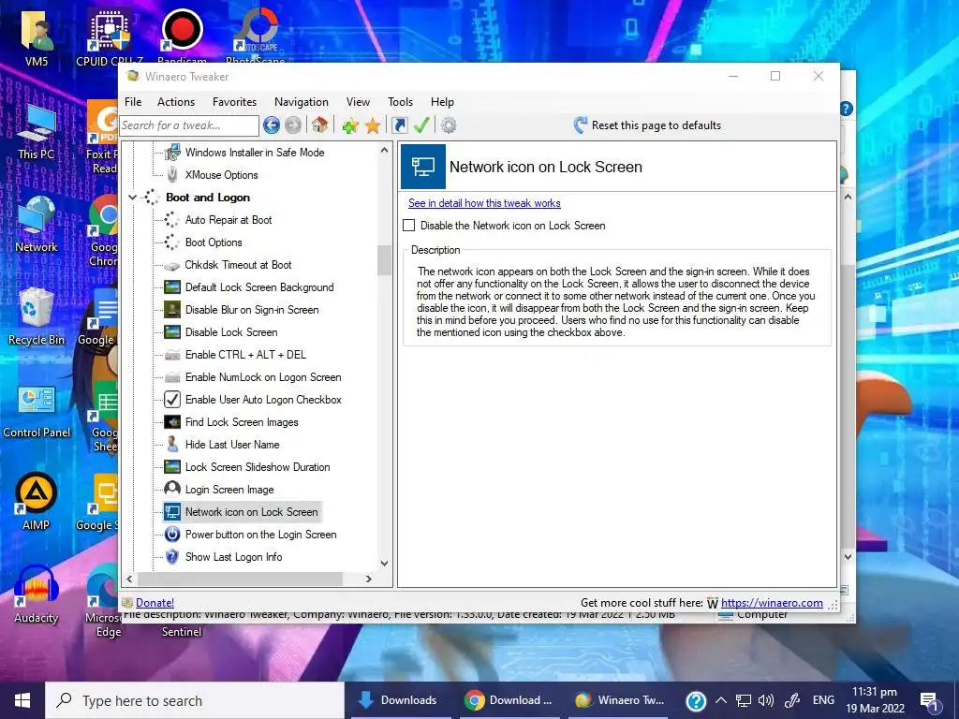Screen dimensions: 959x719
Task: Click Type here to search box
Action: pos(195,700)
